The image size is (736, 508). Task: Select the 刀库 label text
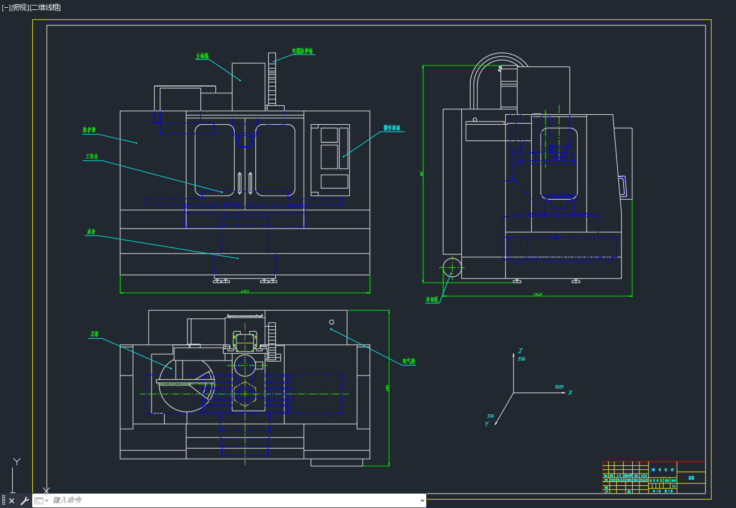pos(94,334)
